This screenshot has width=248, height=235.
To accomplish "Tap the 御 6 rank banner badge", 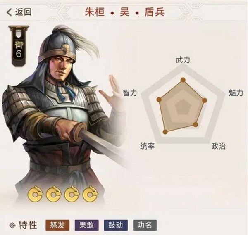I will click(x=19, y=46).
